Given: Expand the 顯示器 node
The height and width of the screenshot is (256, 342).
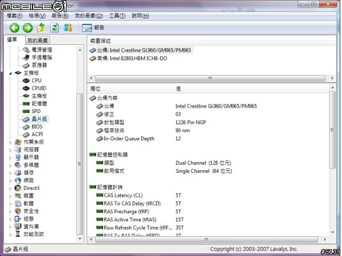Looking at the screenshot, I should [x=10, y=158].
